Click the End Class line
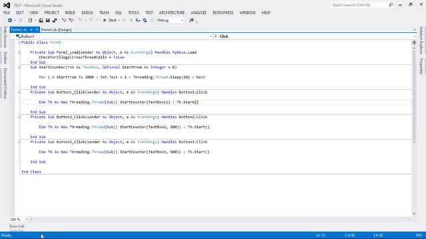 (x=31, y=172)
